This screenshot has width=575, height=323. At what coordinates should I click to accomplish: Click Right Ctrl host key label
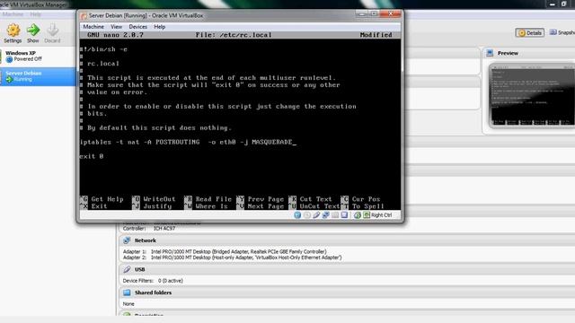(x=381, y=215)
